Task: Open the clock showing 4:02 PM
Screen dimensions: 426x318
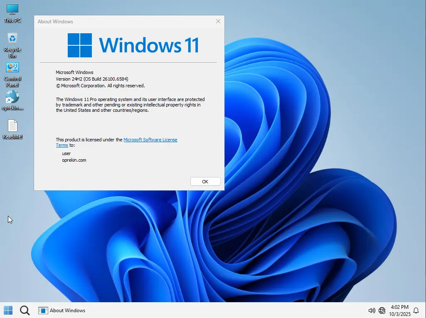Action: click(x=400, y=311)
